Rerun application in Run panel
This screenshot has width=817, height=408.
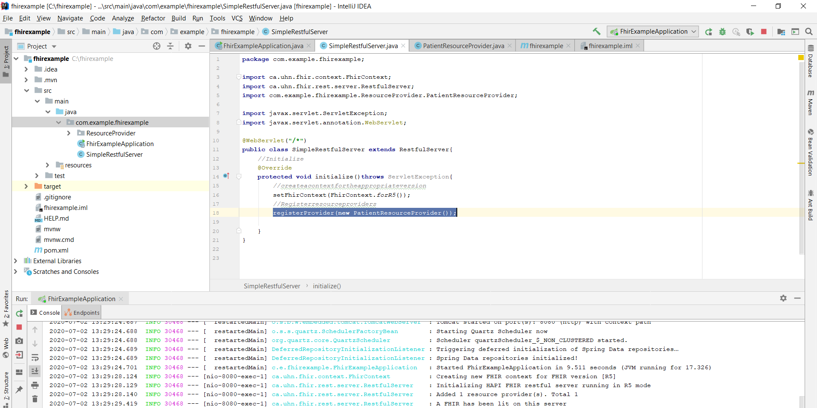click(x=19, y=313)
